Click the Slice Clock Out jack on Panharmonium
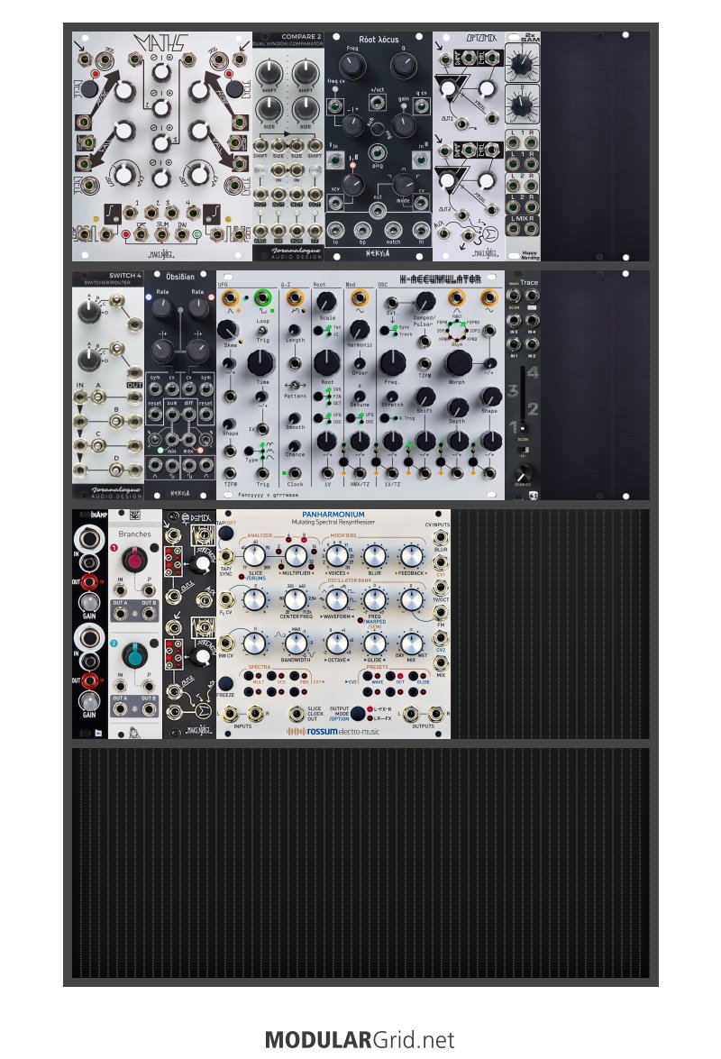 (x=296, y=713)
